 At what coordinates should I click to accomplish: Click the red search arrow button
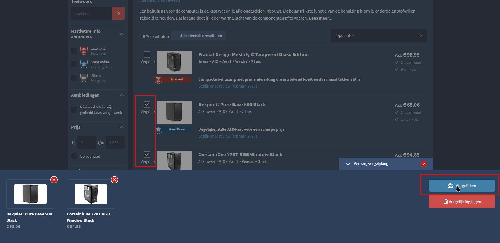pos(118,13)
